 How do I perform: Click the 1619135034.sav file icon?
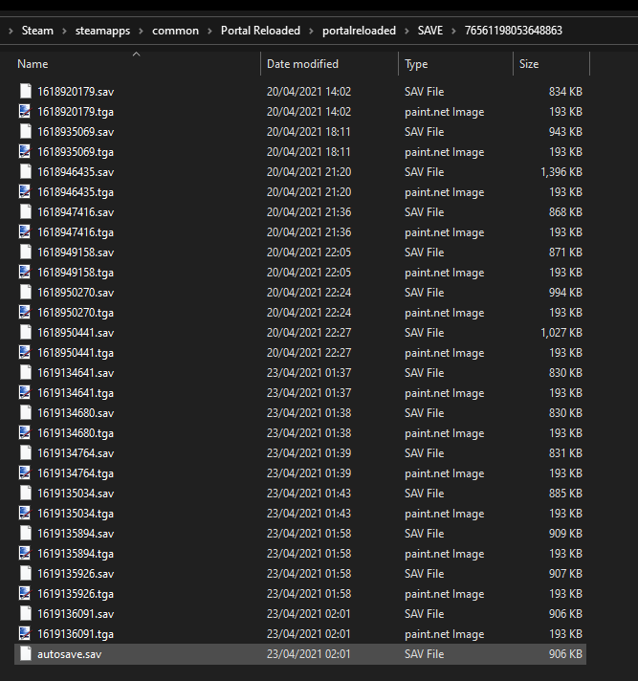click(25, 494)
